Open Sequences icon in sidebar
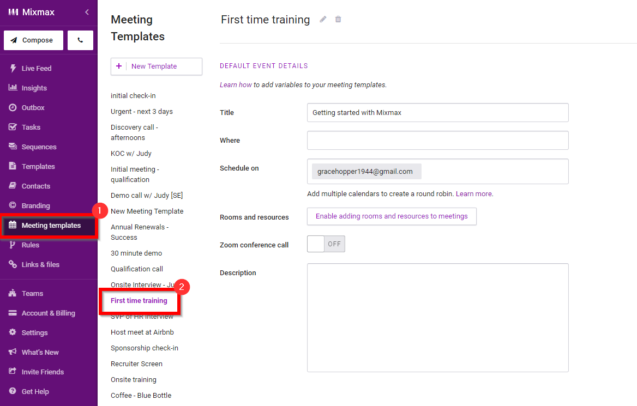637x406 pixels. [13, 146]
